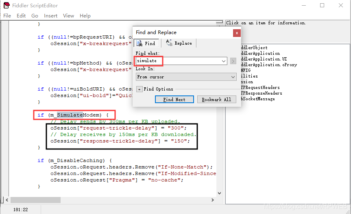The height and width of the screenshot is (214, 351).
Task: Select the WebSocketMessage item in class list
Action: [x=258, y=99]
